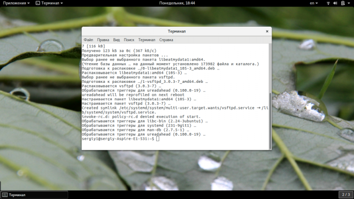The height and width of the screenshot is (199, 354).
Task: Click the terminal command prompt cursor
Action: [157, 139]
